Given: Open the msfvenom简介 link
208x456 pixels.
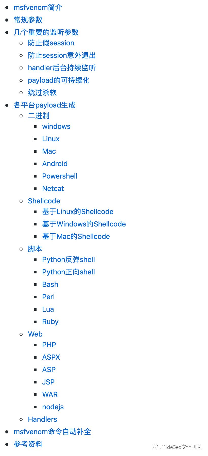Looking at the screenshot, I should 38,8.
